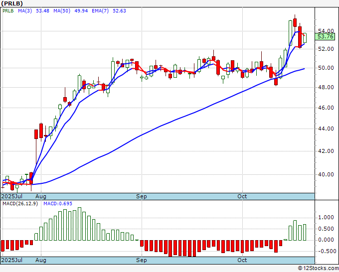This screenshot has height=272, width=339.
Task: Click the 0.500 MACD axis label
Action: (x=326, y=229)
